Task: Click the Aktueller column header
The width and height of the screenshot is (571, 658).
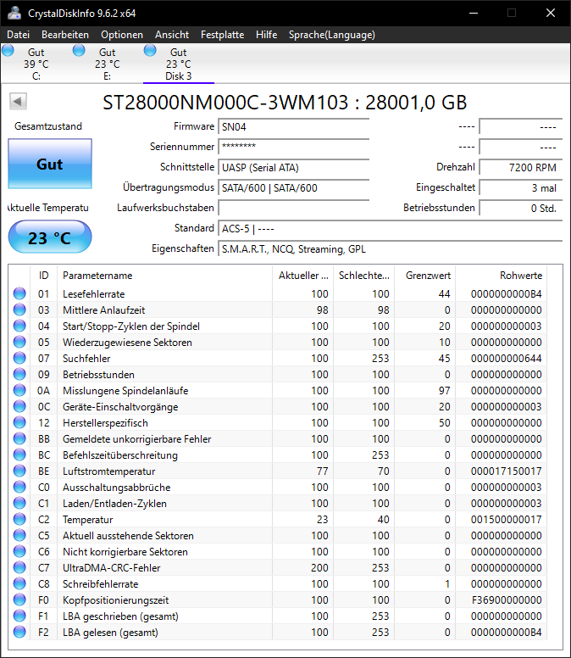Action: (302, 276)
